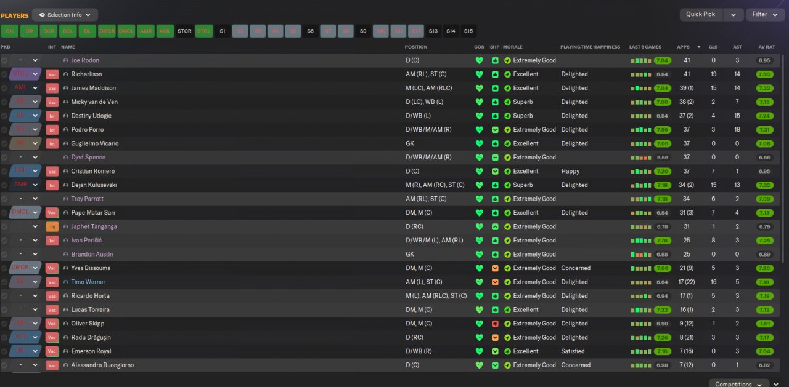This screenshot has width=789, height=387.
Task: Click Richarlison's 7.50 average rating
Action: (x=765, y=74)
